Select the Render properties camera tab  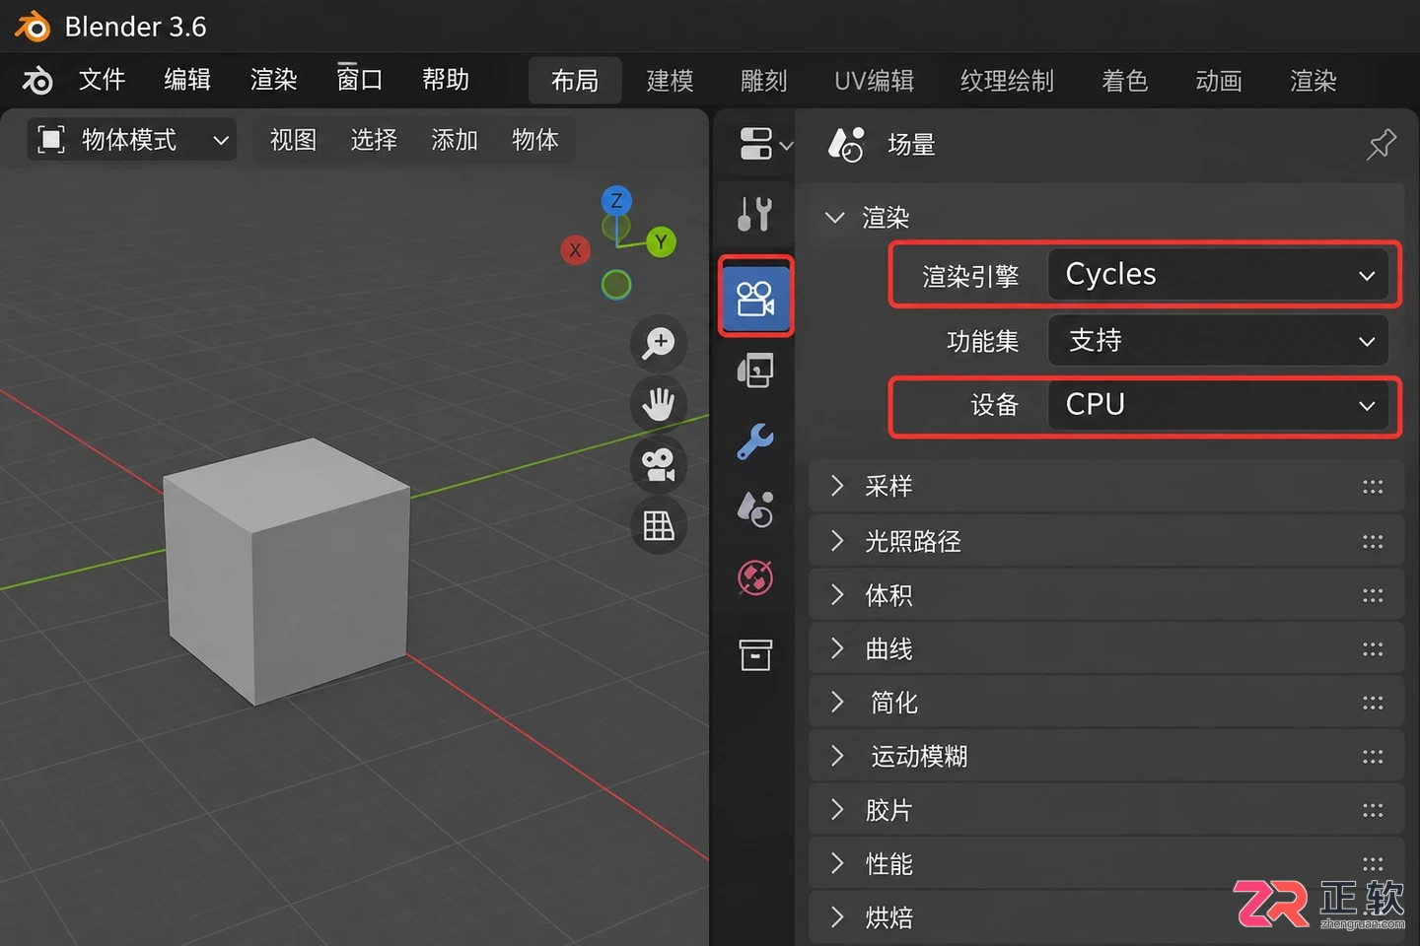[x=755, y=298]
